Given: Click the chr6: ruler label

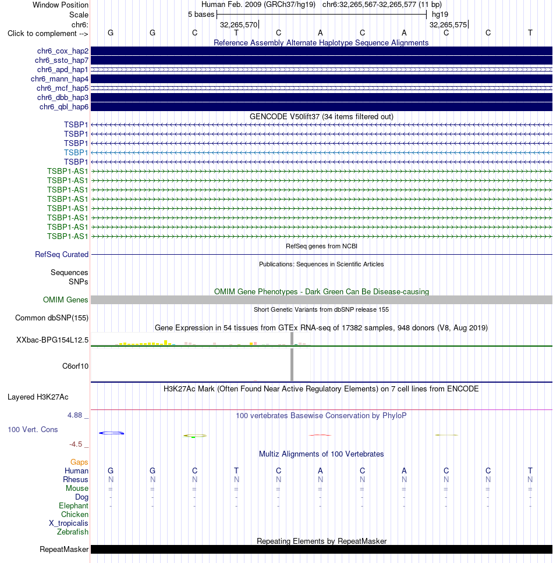Looking at the screenshot, I should click(80, 25).
